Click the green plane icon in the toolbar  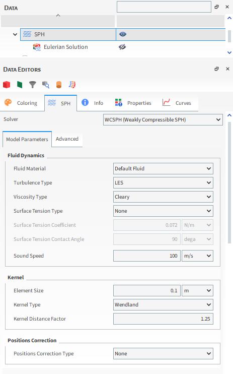(20, 85)
